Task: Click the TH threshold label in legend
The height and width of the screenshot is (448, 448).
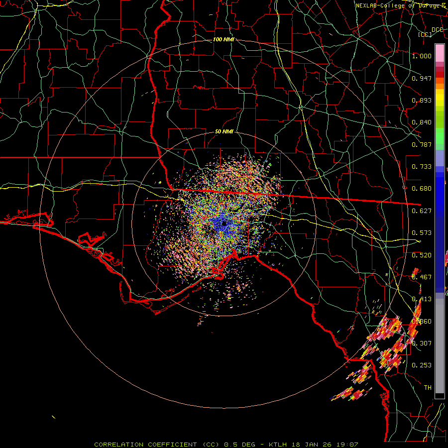Action: click(x=428, y=388)
